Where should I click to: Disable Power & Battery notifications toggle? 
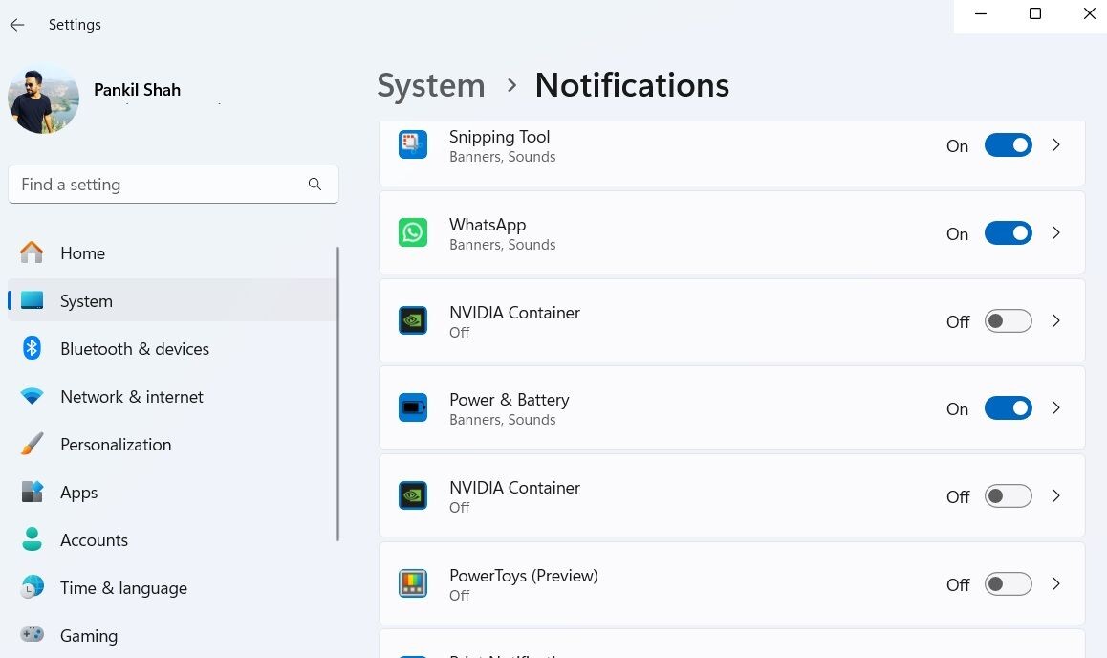tap(1009, 408)
